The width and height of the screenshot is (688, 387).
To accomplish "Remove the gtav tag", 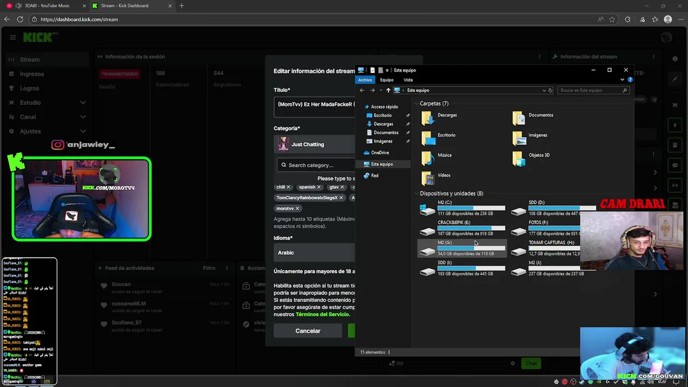I will click(x=342, y=187).
